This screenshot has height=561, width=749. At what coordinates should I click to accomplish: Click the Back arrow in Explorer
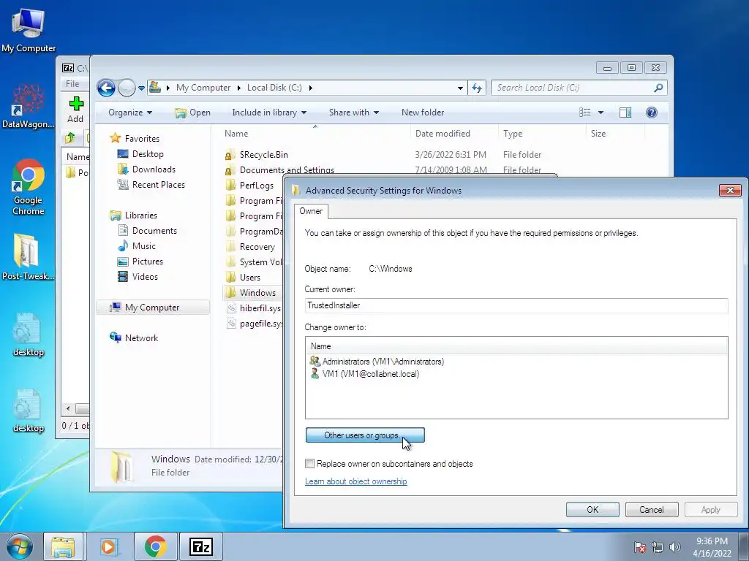[106, 88]
